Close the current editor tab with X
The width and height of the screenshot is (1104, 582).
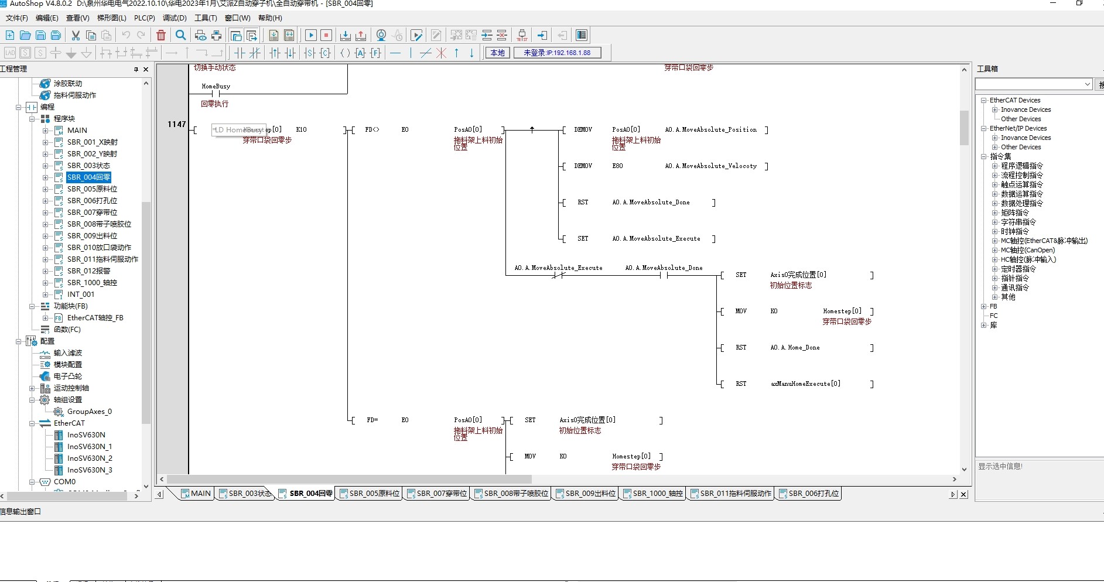tap(963, 494)
